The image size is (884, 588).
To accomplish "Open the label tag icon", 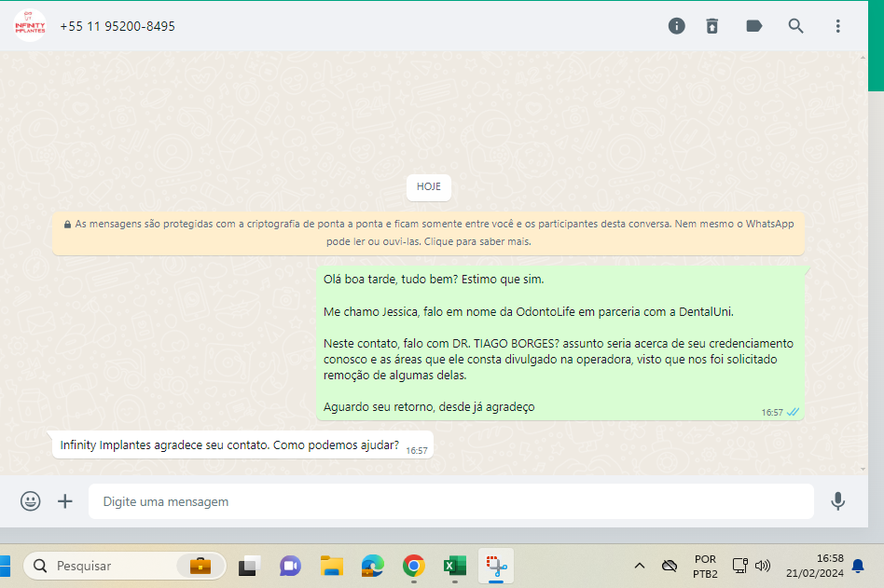I will [753, 26].
